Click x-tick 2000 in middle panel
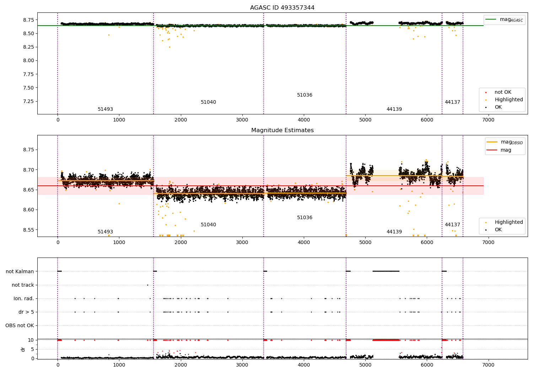 click(181, 243)
